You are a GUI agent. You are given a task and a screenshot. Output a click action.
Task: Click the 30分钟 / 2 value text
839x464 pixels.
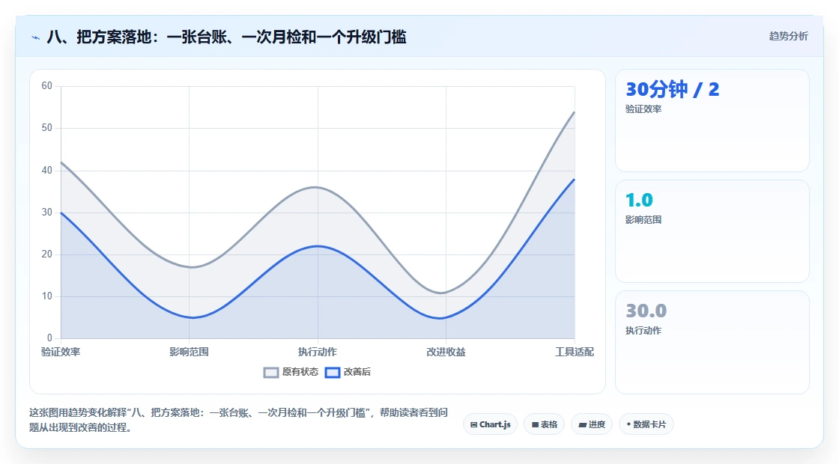[x=672, y=89]
